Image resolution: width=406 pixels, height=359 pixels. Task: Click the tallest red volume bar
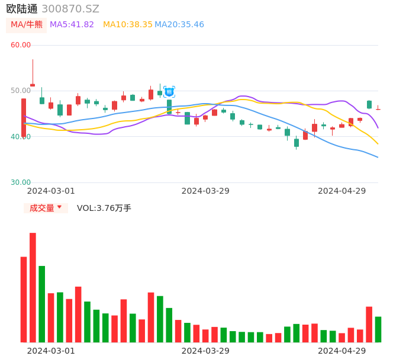point(33,287)
